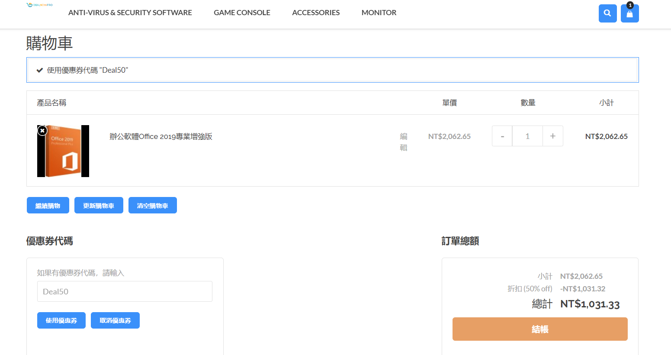This screenshot has height=355, width=671.
Task: Click the 更新購物車 button
Action: [x=99, y=205]
